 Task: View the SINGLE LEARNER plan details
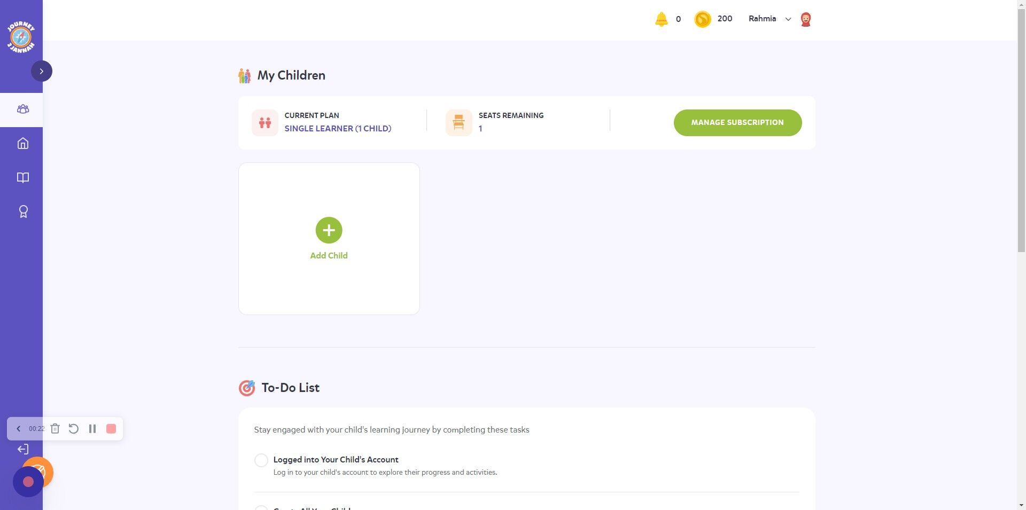pyautogui.click(x=338, y=128)
